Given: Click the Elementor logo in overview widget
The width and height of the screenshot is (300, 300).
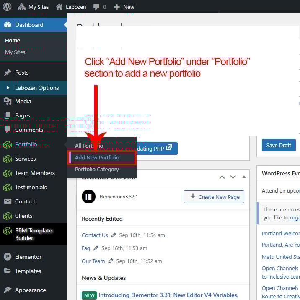Looking at the screenshot, I should click(88, 196).
